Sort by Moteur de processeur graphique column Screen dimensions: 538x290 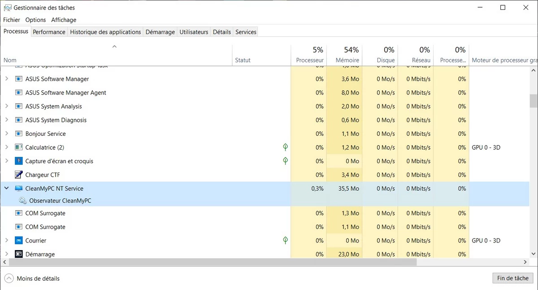click(x=504, y=55)
